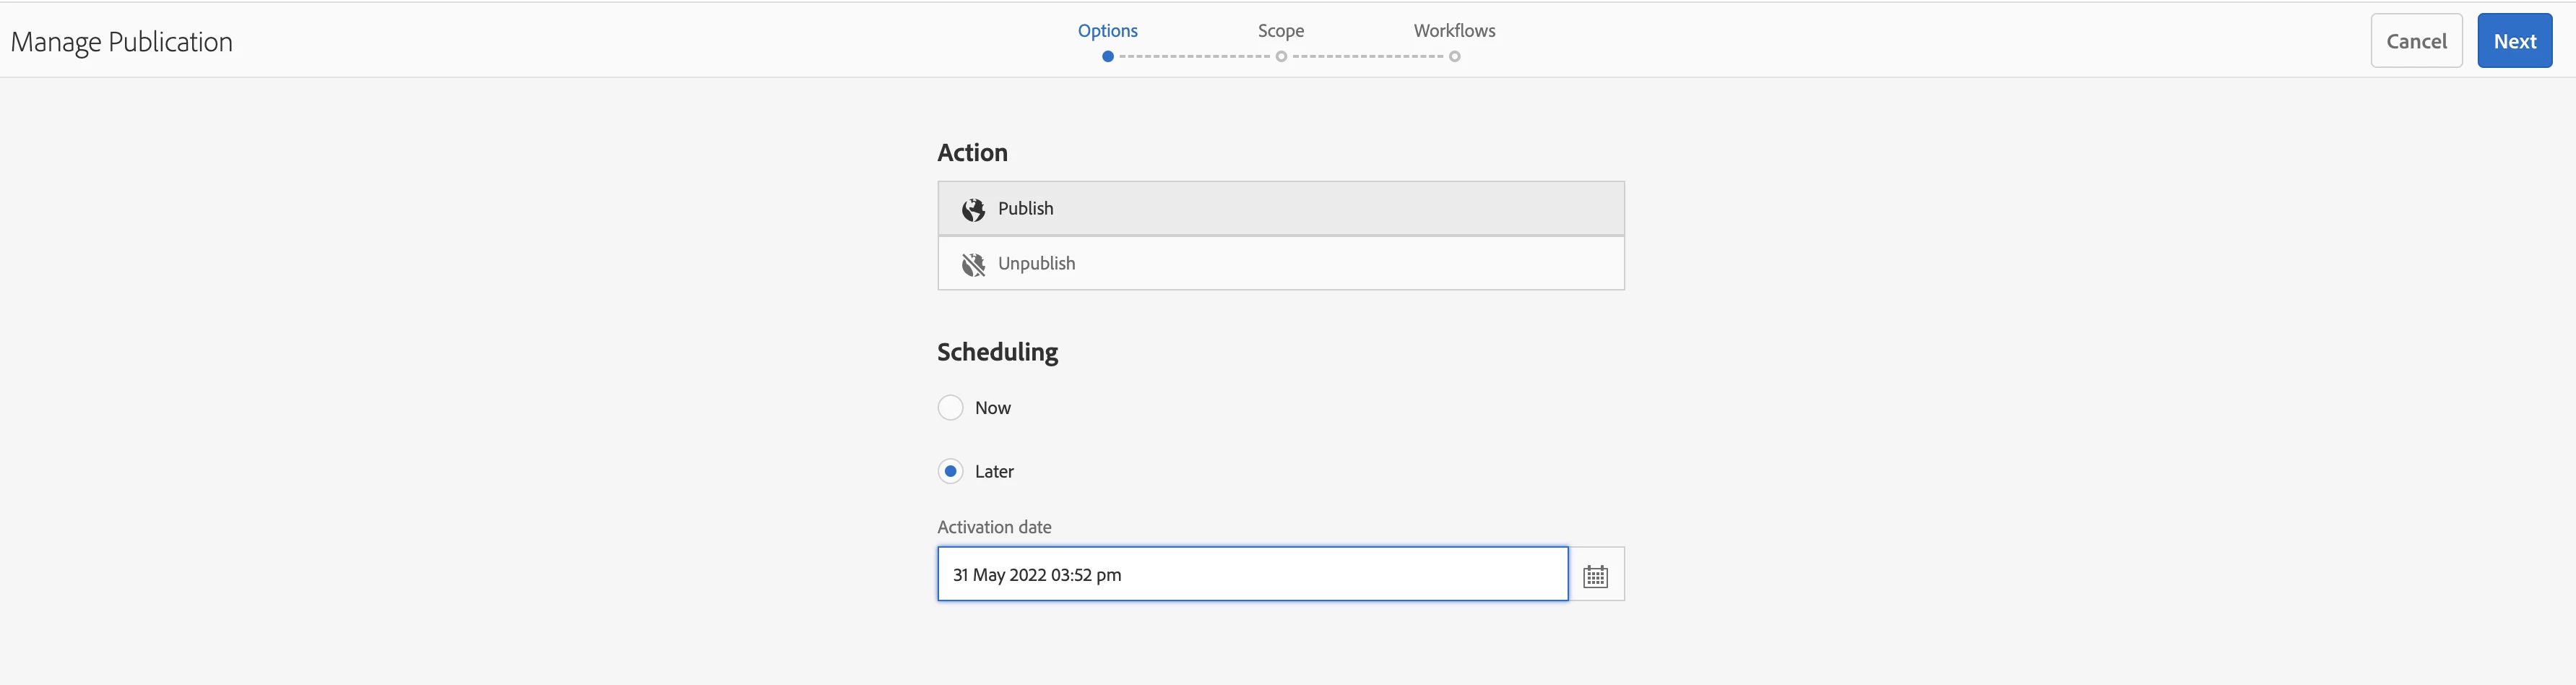Click the Scope step circle marker

click(1281, 56)
